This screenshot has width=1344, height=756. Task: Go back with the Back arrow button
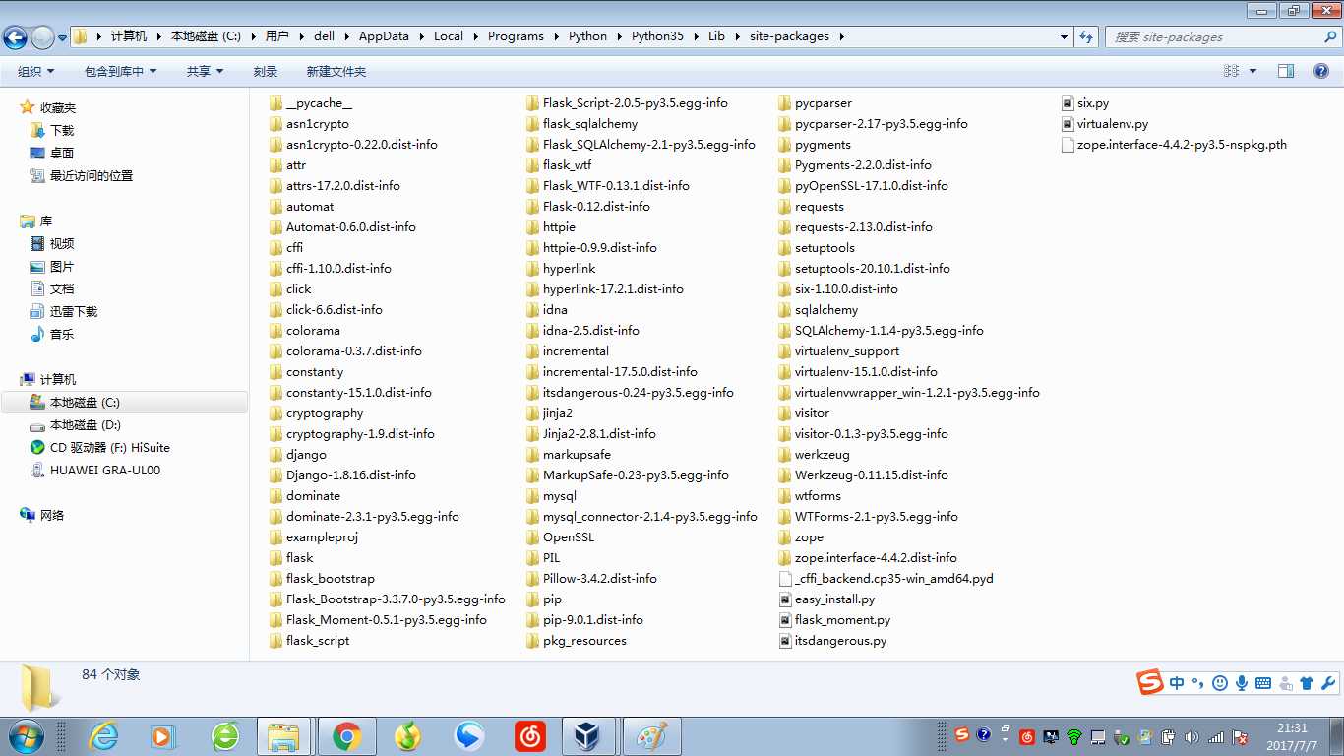[15, 37]
